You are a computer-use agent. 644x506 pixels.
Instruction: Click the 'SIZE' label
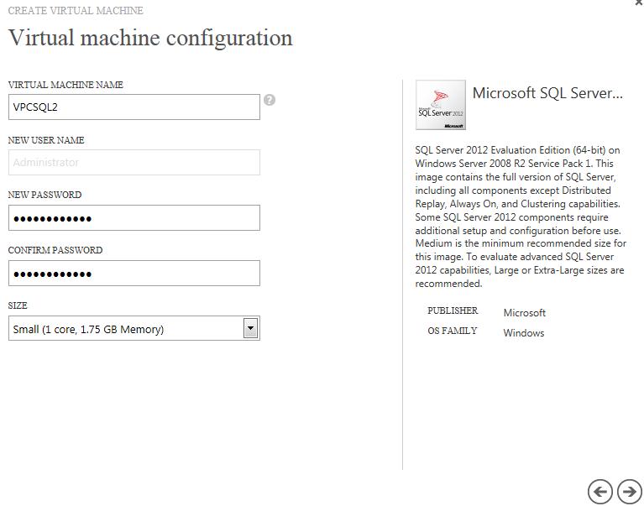point(18,305)
